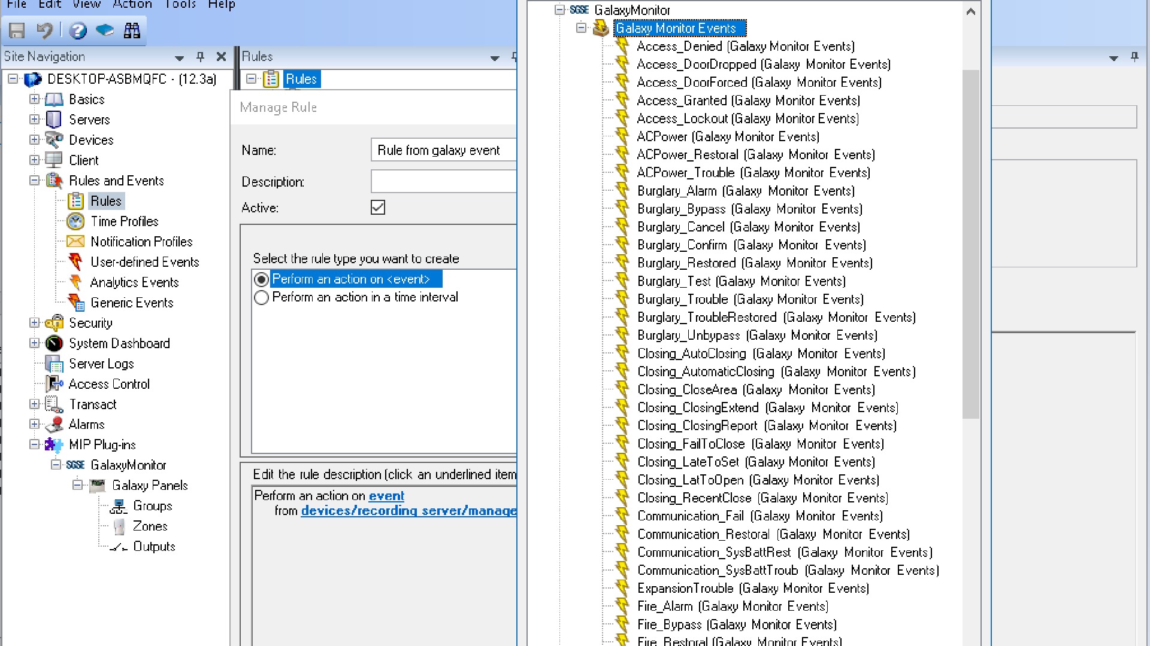
Task: Select the ACPower_Trouble event
Action: [753, 173]
